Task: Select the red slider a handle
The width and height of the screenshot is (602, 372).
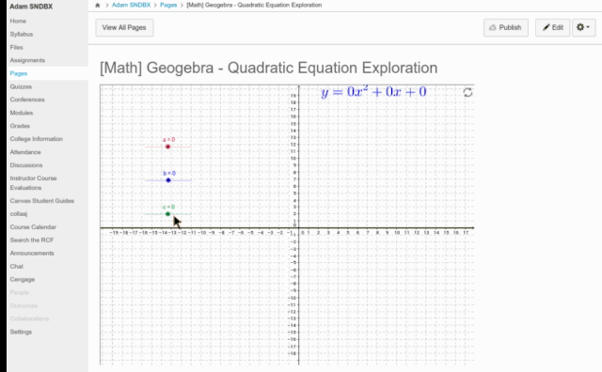Action: tap(167, 147)
